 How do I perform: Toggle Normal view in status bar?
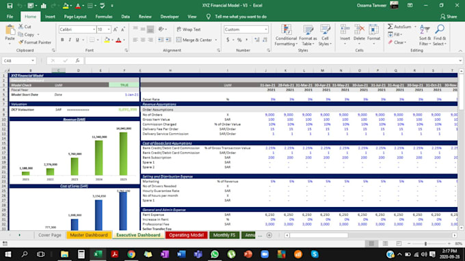click(x=371, y=243)
